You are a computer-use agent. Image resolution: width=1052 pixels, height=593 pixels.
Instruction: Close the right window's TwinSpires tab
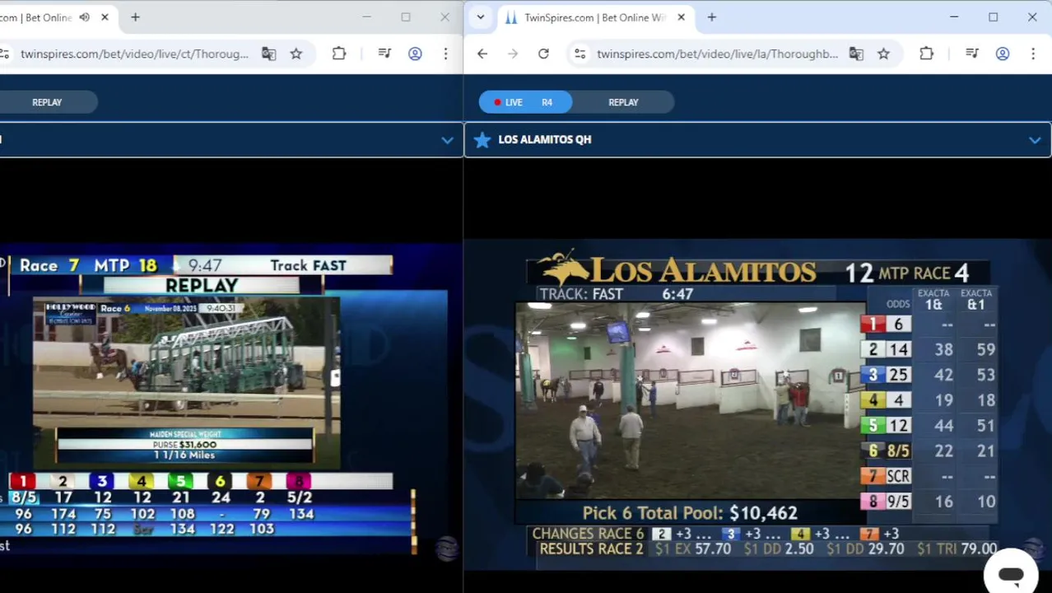[681, 17]
